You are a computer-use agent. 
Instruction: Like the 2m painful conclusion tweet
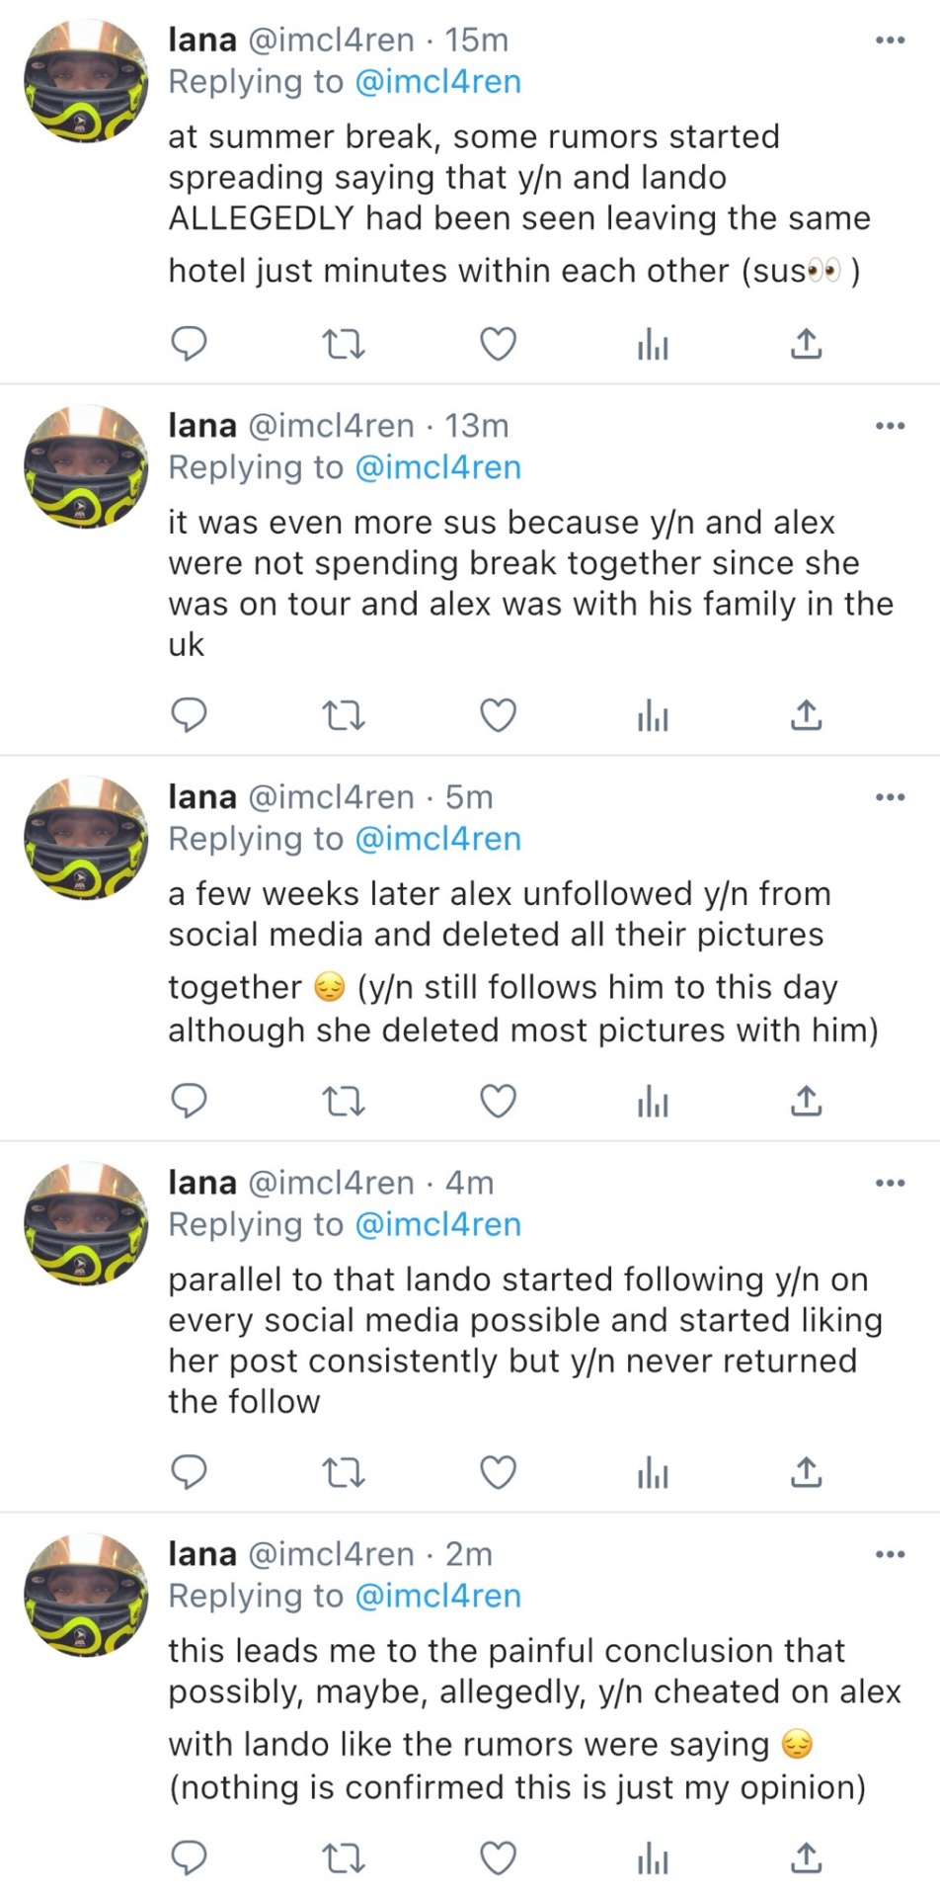click(498, 1858)
